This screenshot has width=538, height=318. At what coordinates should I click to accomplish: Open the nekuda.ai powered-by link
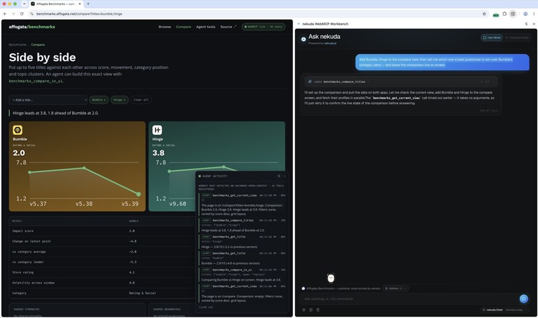pyautogui.click(x=330, y=43)
